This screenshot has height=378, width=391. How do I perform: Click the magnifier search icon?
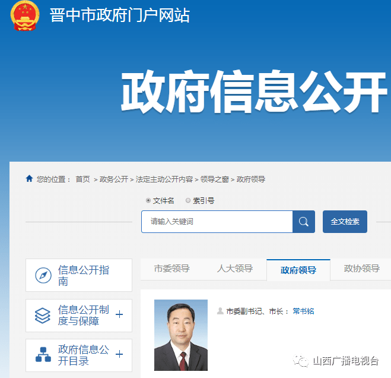[x=303, y=222]
